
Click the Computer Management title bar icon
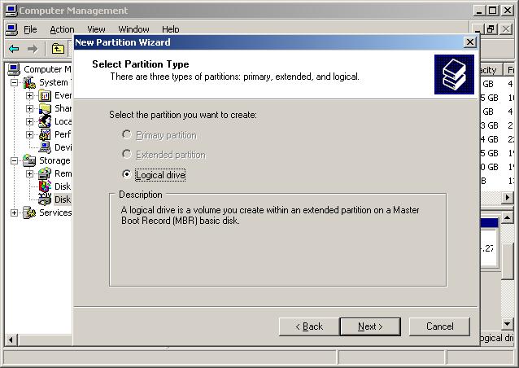coord(11,11)
